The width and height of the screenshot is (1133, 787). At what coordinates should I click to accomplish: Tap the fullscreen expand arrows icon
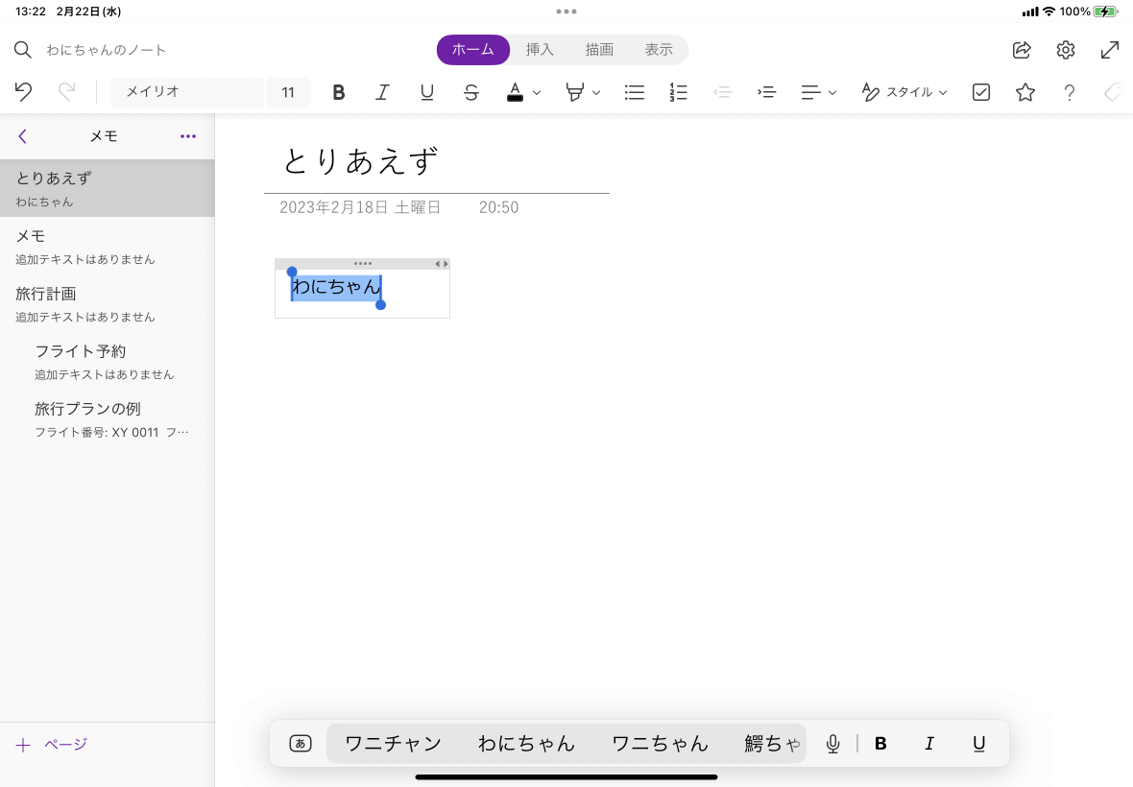point(1110,50)
